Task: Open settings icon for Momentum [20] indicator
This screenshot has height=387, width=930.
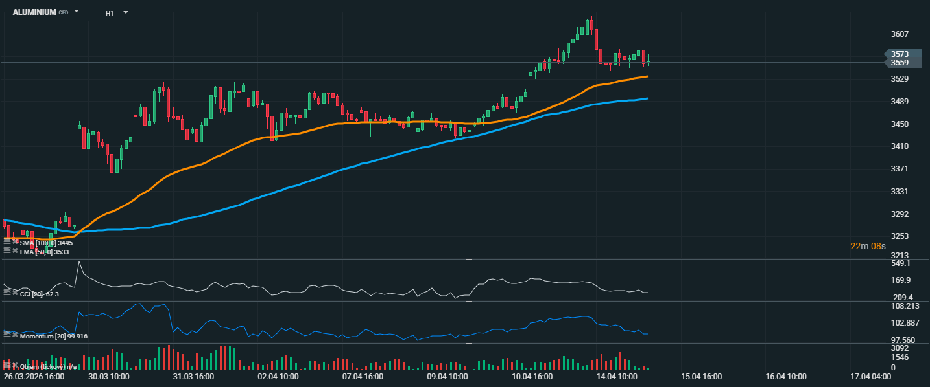Action: 7,335
